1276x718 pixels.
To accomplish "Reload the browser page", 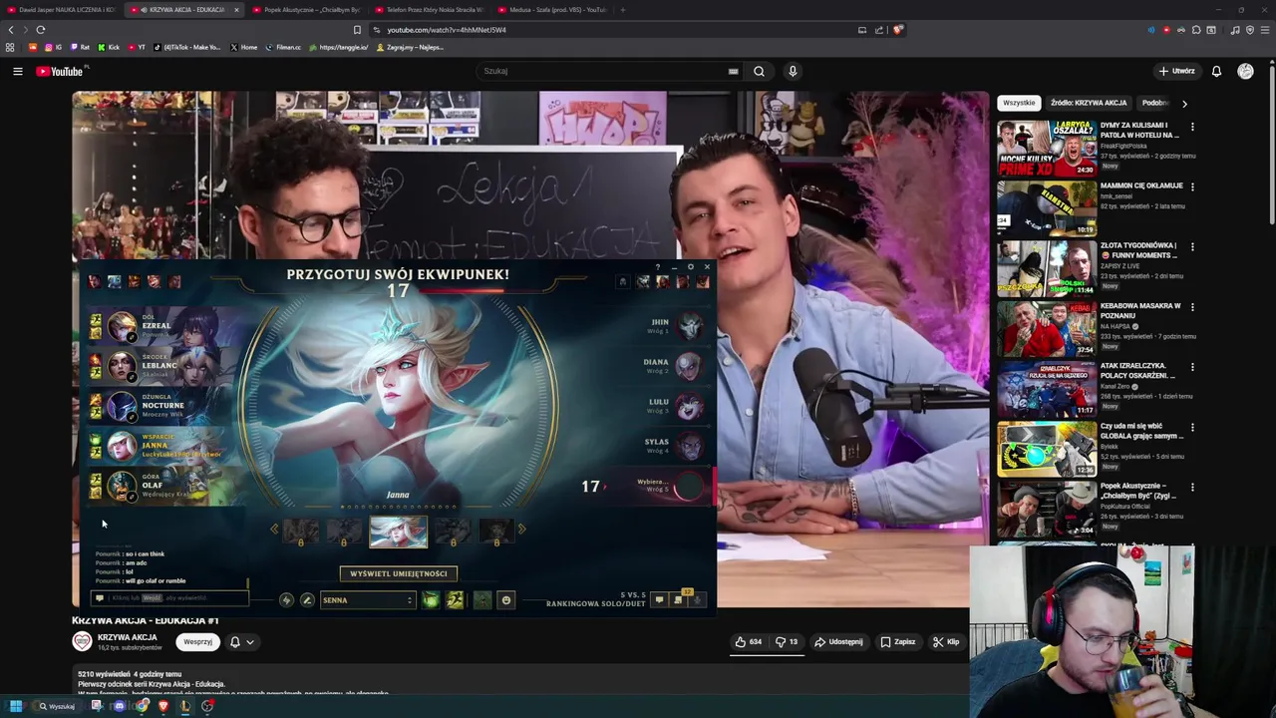I will tap(41, 30).
